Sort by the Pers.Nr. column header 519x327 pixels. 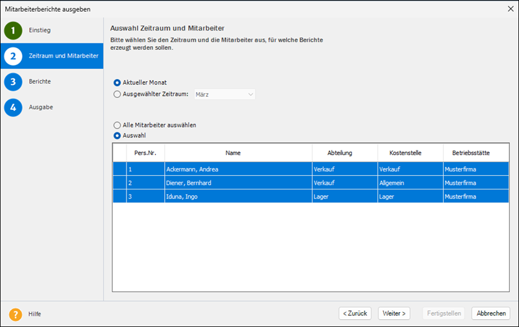[145, 153]
